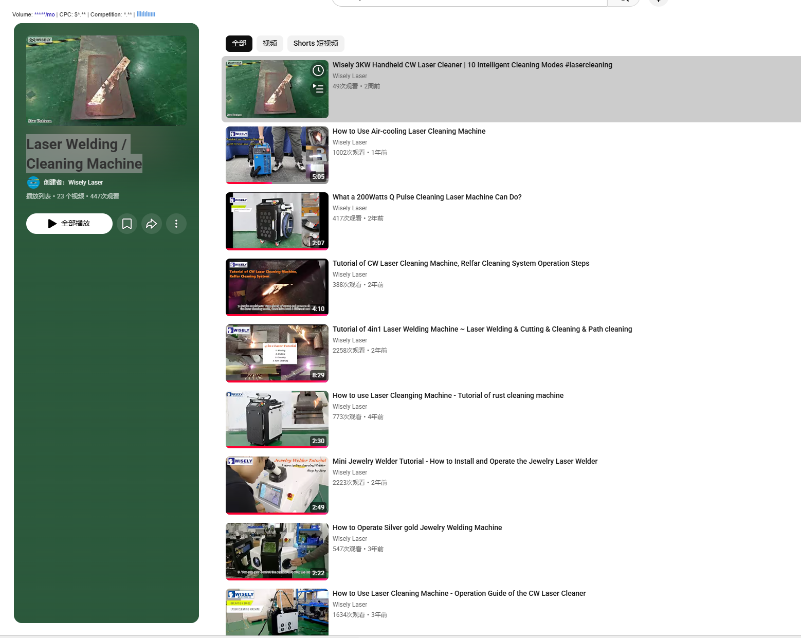This screenshot has height=638, width=801.
Task: Click the Watch Later clock icon on the first video
Action: tap(318, 70)
